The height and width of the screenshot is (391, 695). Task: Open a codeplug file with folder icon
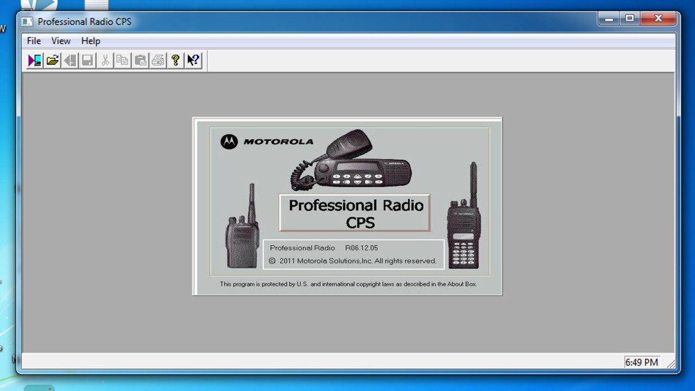pos(53,60)
